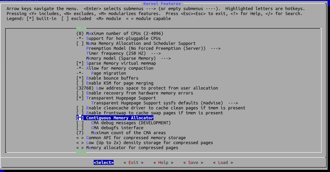Click the Load button
The width and height of the screenshot is (330, 172).
pos(223,163)
